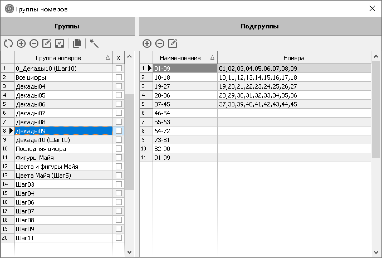The width and height of the screenshot is (382, 258).
Task: Copy group using duplicate icon
Action: pyautogui.click(x=77, y=43)
